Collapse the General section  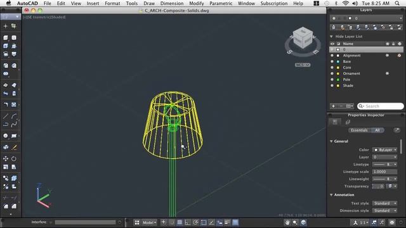click(x=331, y=141)
